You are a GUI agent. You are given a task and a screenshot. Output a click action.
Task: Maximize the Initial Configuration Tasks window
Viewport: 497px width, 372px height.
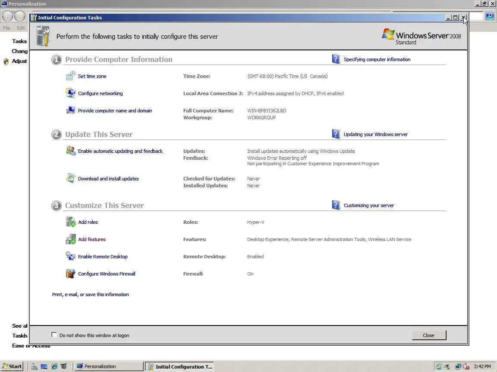(x=456, y=17)
